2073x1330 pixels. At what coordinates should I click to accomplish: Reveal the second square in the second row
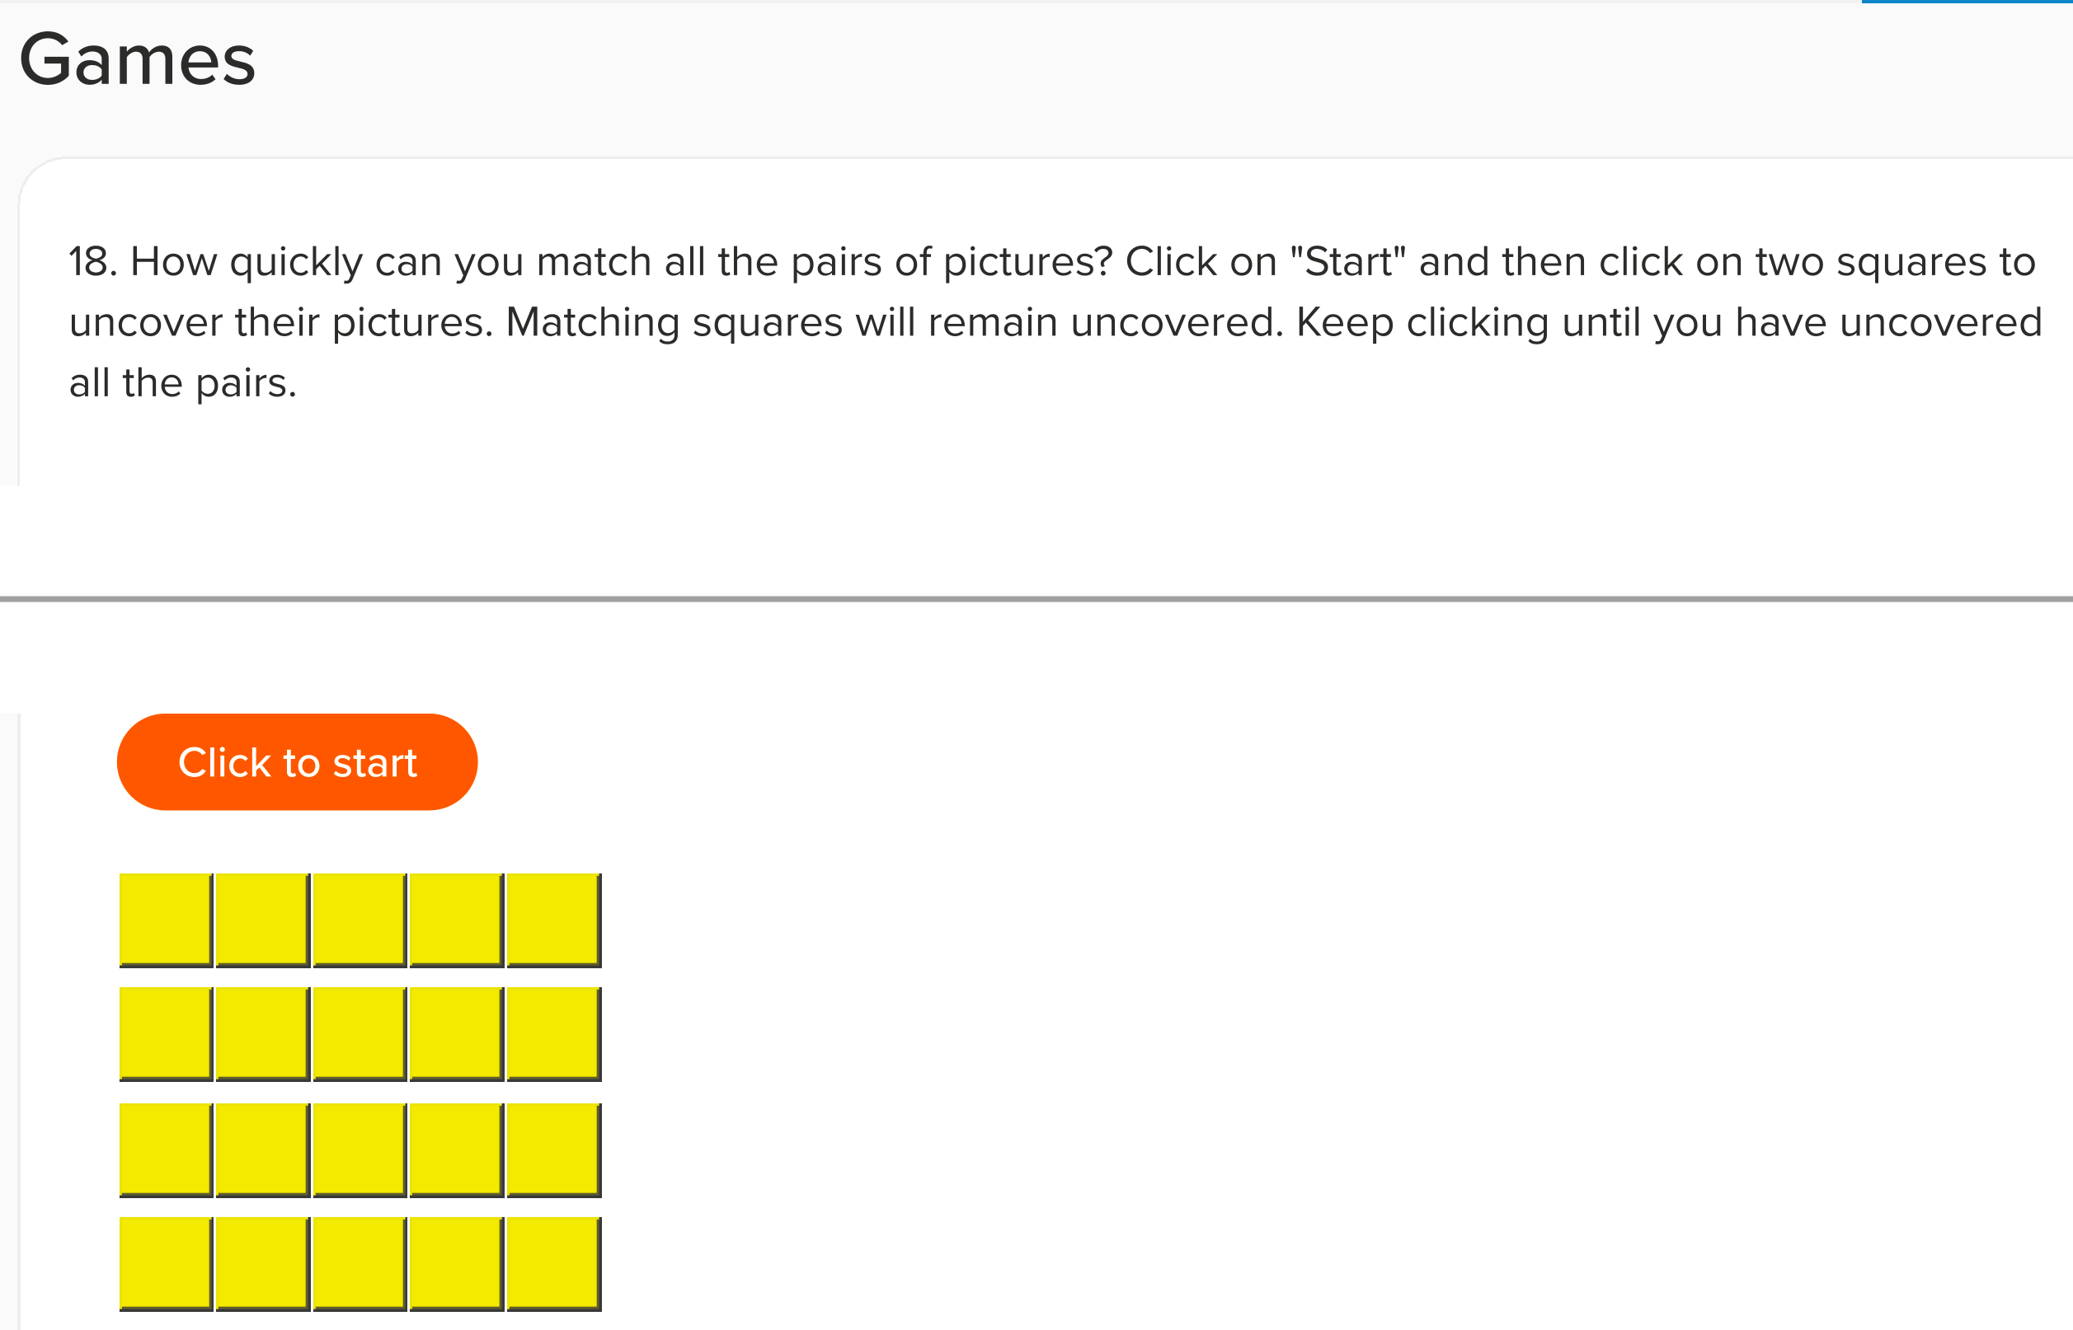tap(262, 1034)
